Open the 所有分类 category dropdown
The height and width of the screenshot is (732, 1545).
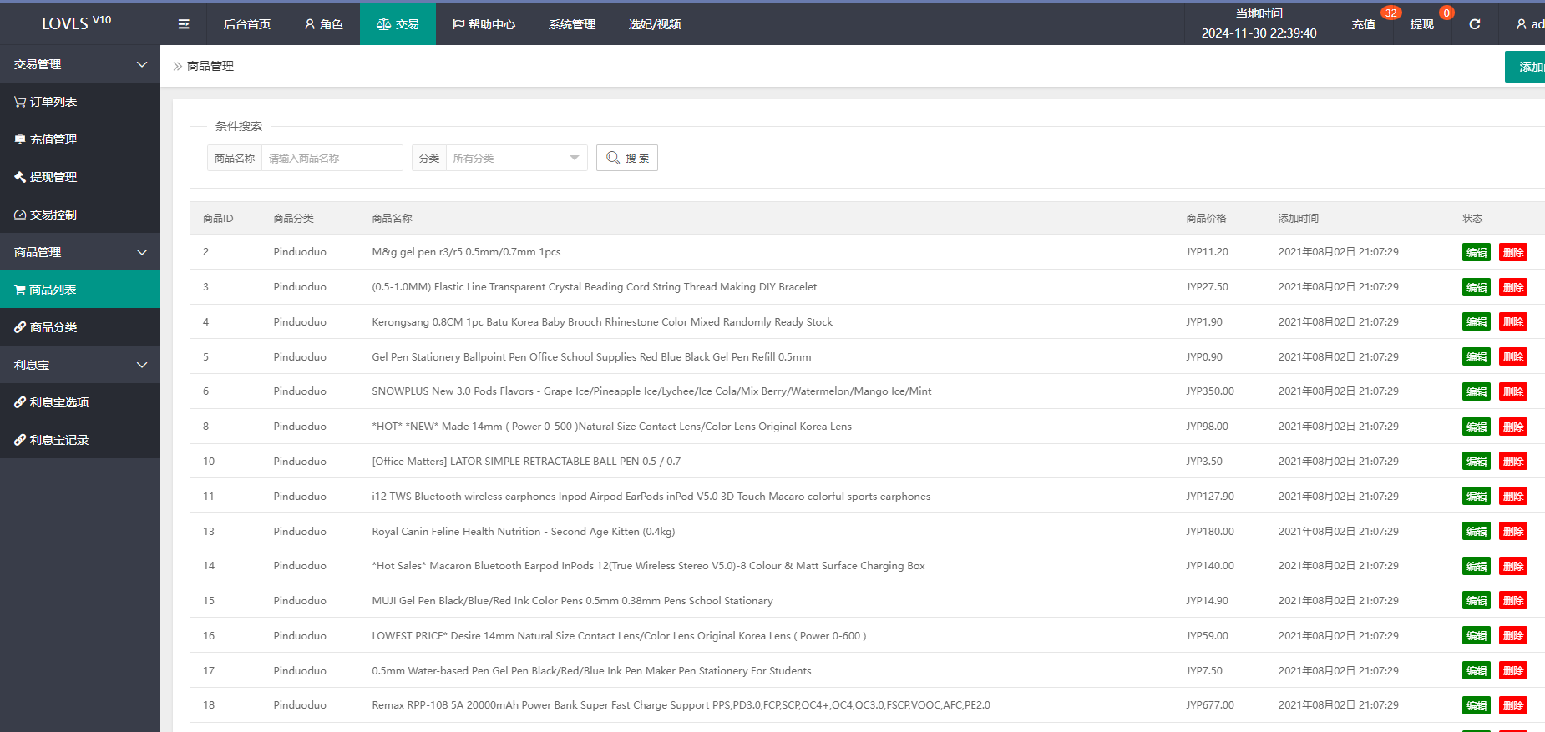click(515, 158)
